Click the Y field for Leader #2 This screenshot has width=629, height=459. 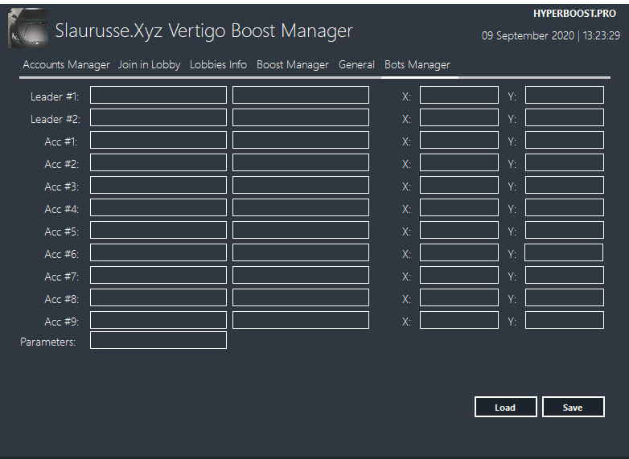tap(564, 118)
